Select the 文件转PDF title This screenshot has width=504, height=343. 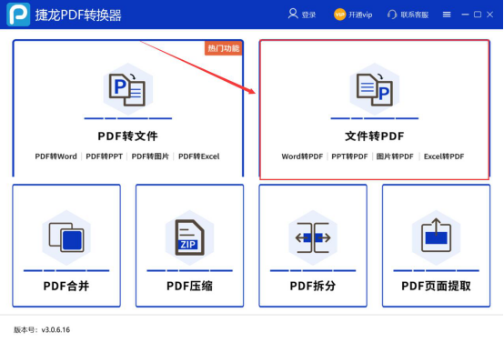[x=375, y=136]
